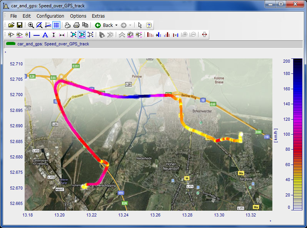Click the km/h color scale bar
Viewport: 307px width, 228px height.
(297, 134)
